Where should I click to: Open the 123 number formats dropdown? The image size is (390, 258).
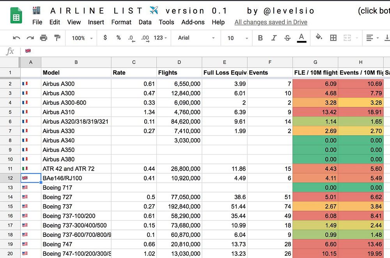160,38
